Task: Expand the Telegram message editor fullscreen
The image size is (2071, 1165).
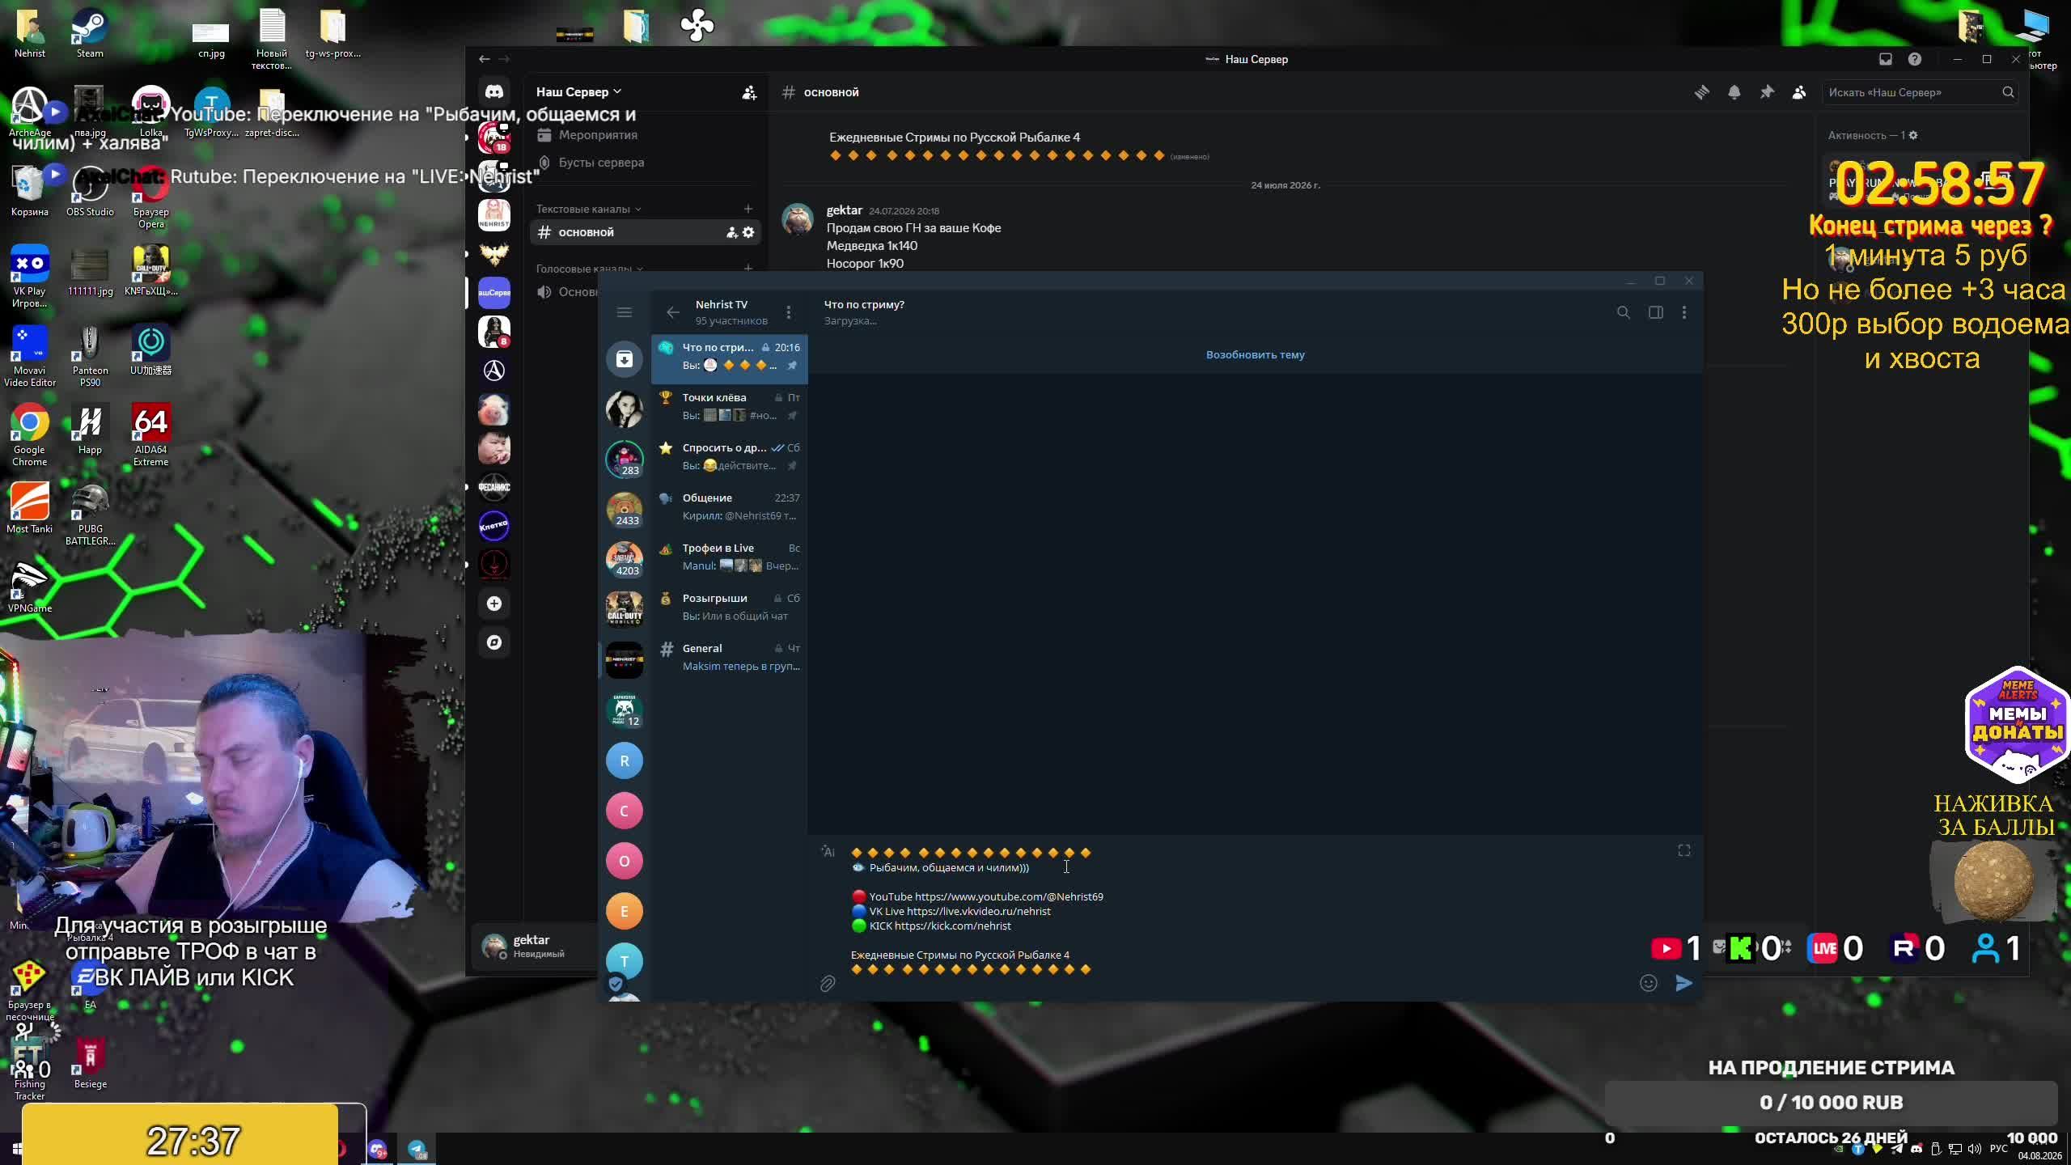Action: (x=1683, y=850)
